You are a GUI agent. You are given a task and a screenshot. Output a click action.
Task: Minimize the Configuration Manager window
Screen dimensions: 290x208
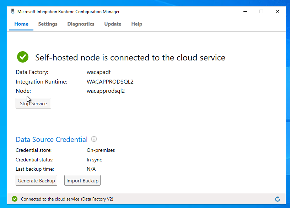(245, 11)
